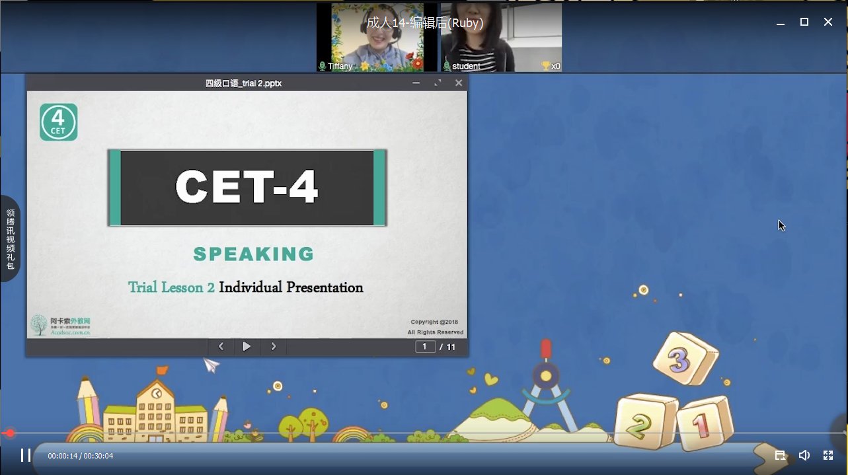Close the 四级口语_trial 2.pptx slide window
Viewport: 848px width, 475px height.
pos(458,83)
